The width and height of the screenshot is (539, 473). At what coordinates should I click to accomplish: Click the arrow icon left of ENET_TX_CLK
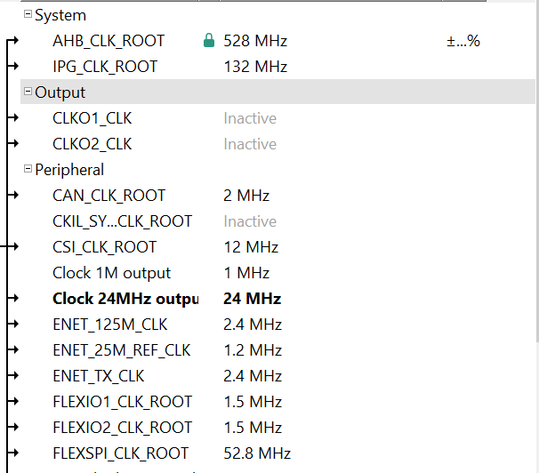pos(12,376)
